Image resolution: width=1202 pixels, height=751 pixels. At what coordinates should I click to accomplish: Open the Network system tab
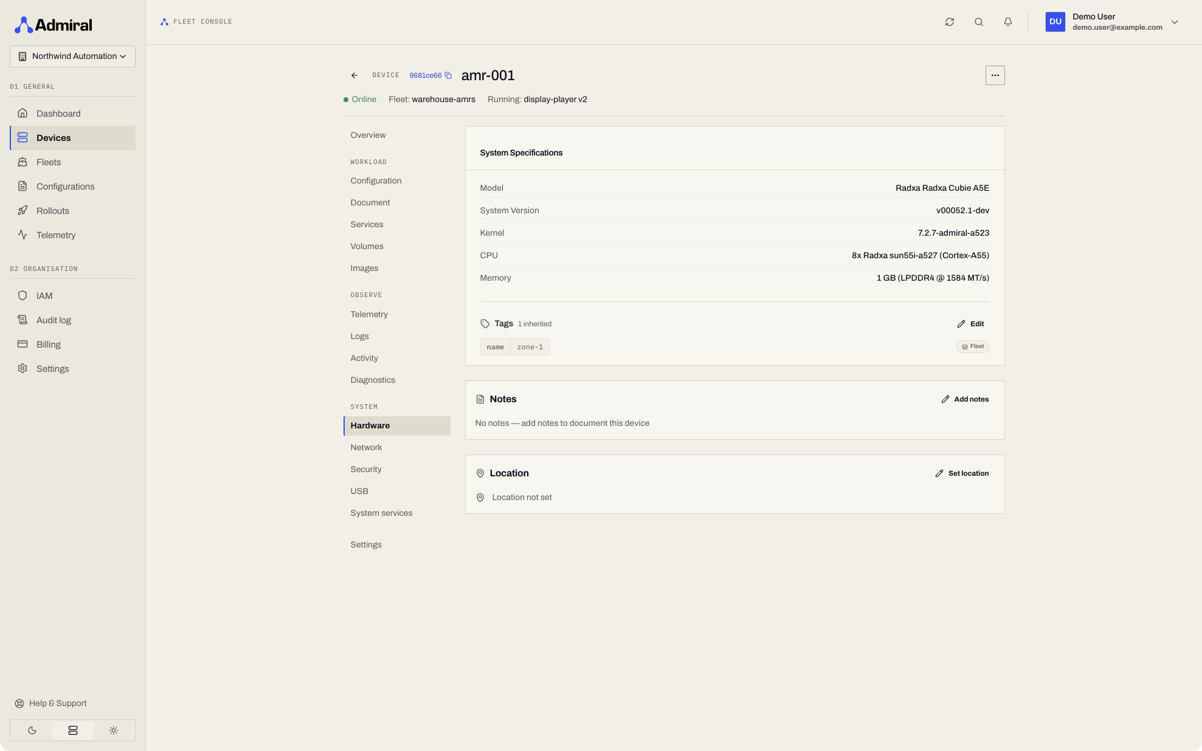[396, 448]
